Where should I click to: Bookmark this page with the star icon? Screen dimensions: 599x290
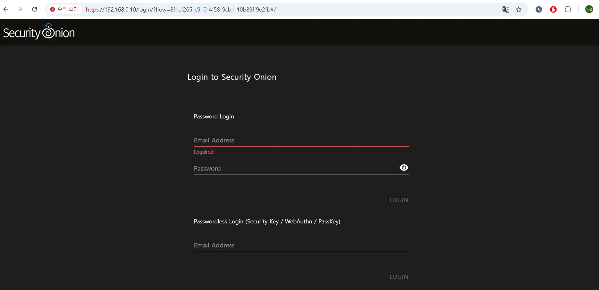point(519,10)
